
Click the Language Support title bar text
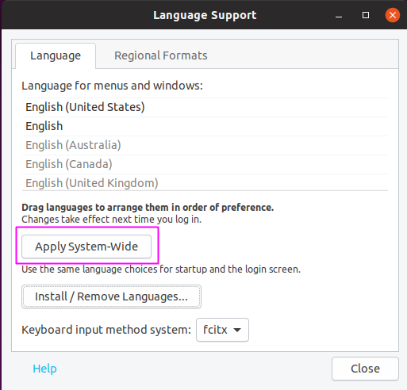coord(205,15)
